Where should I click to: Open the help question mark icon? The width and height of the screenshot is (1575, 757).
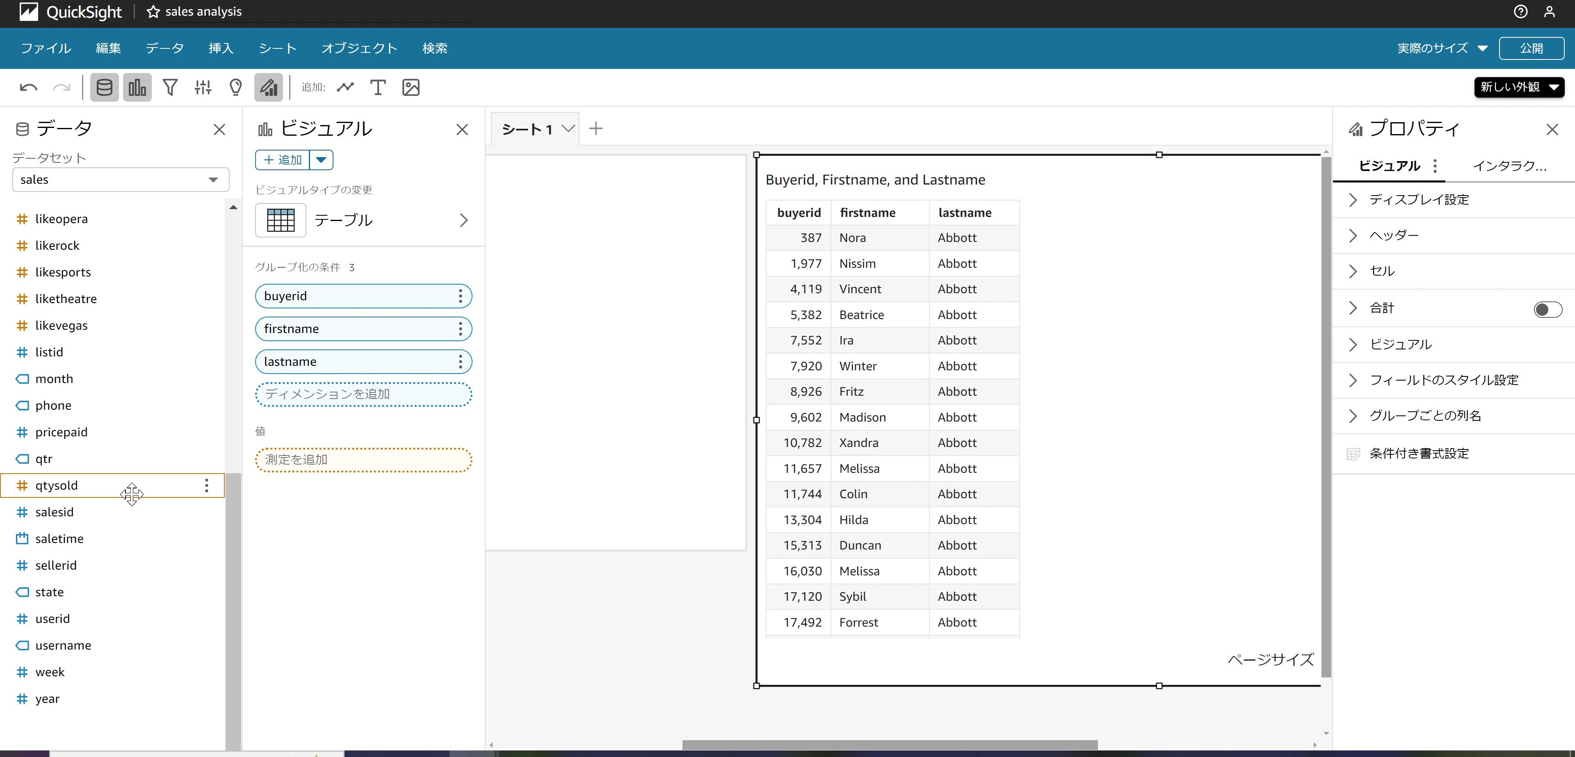[1520, 11]
